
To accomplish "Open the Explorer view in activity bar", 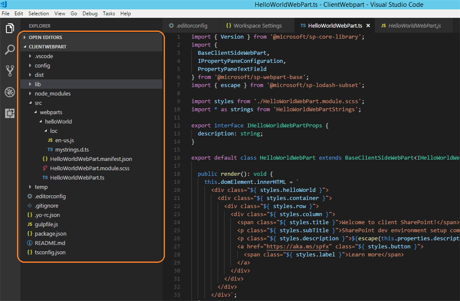I will click(9, 29).
